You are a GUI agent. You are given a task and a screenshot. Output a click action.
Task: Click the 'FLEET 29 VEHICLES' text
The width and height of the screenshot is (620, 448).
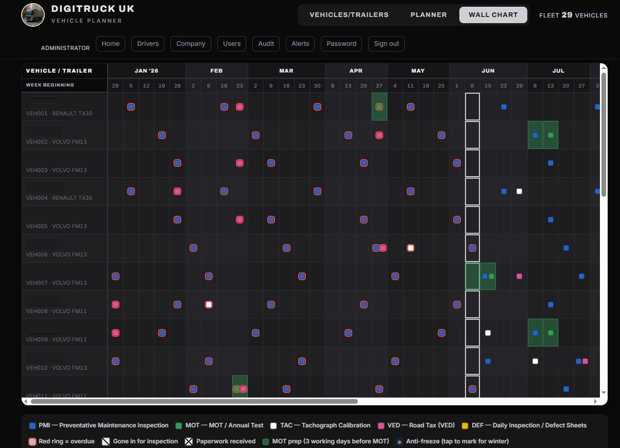coord(573,15)
